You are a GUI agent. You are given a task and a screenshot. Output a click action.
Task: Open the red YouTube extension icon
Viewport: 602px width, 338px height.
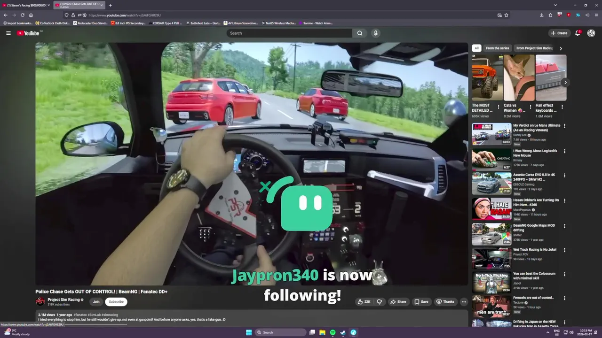(x=569, y=15)
